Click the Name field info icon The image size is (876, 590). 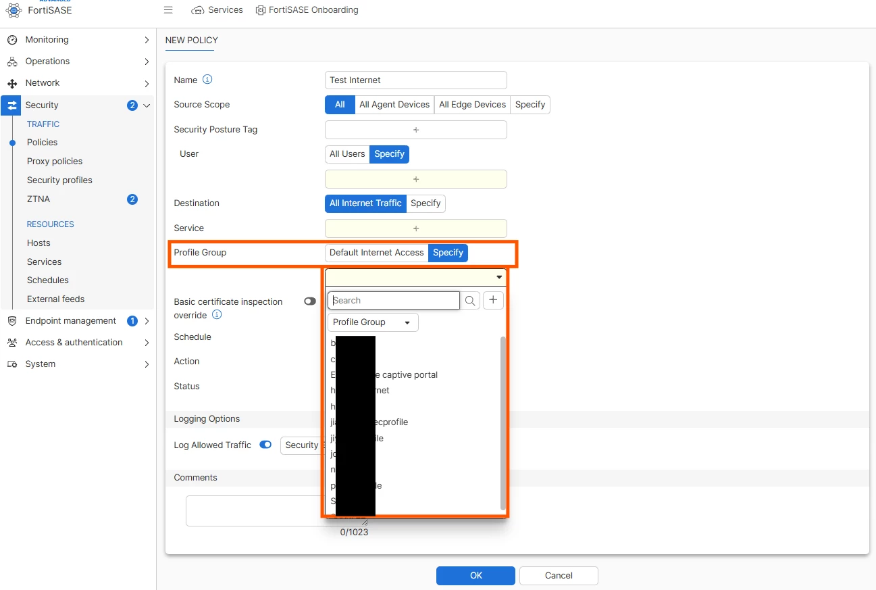click(207, 80)
